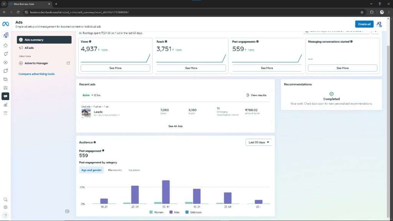This screenshot has height=221, width=393.
Task: Click the Reach value 3,751
Action: coord(164,49)
